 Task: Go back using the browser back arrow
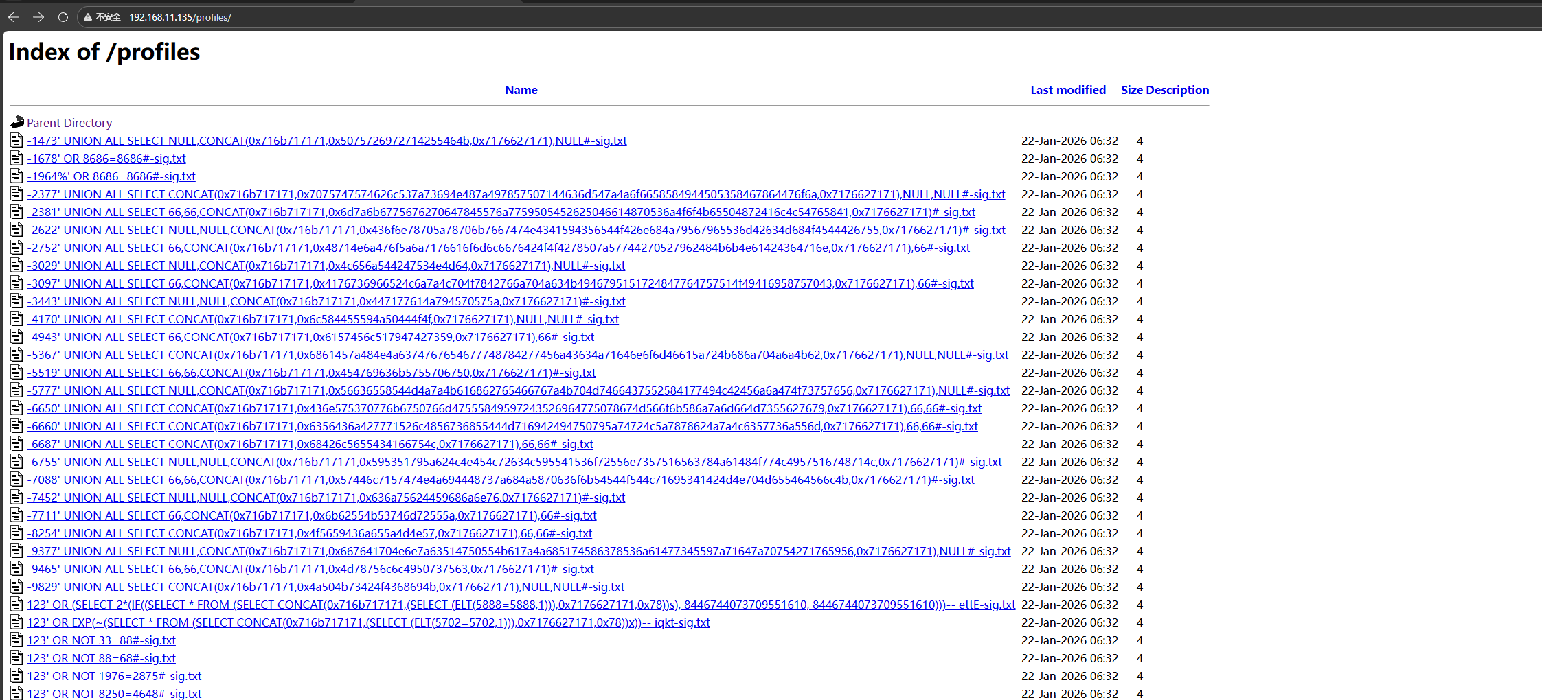(x=14, y=17)
